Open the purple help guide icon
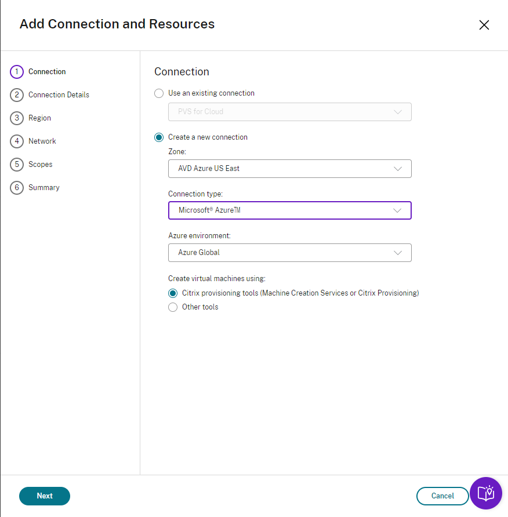 point(485,493)
